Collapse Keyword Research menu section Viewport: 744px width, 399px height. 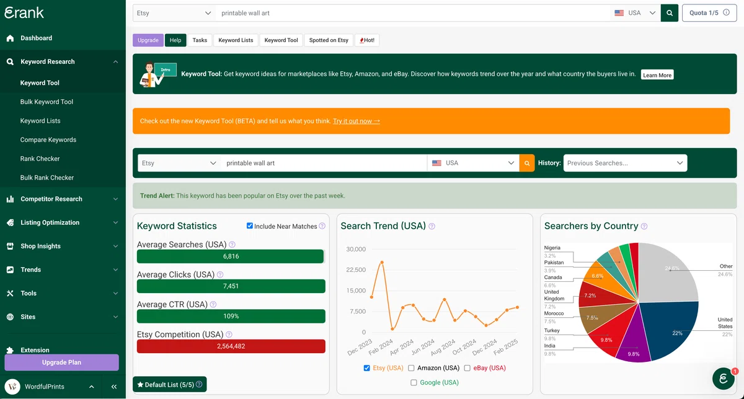[115, 61]
